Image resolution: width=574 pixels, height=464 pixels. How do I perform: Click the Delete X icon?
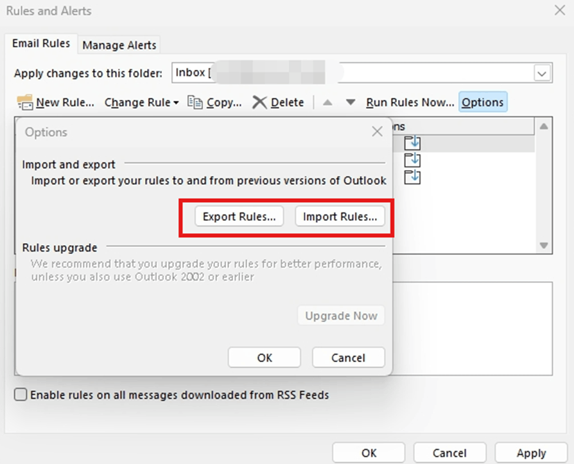click(x=259, y=103)
